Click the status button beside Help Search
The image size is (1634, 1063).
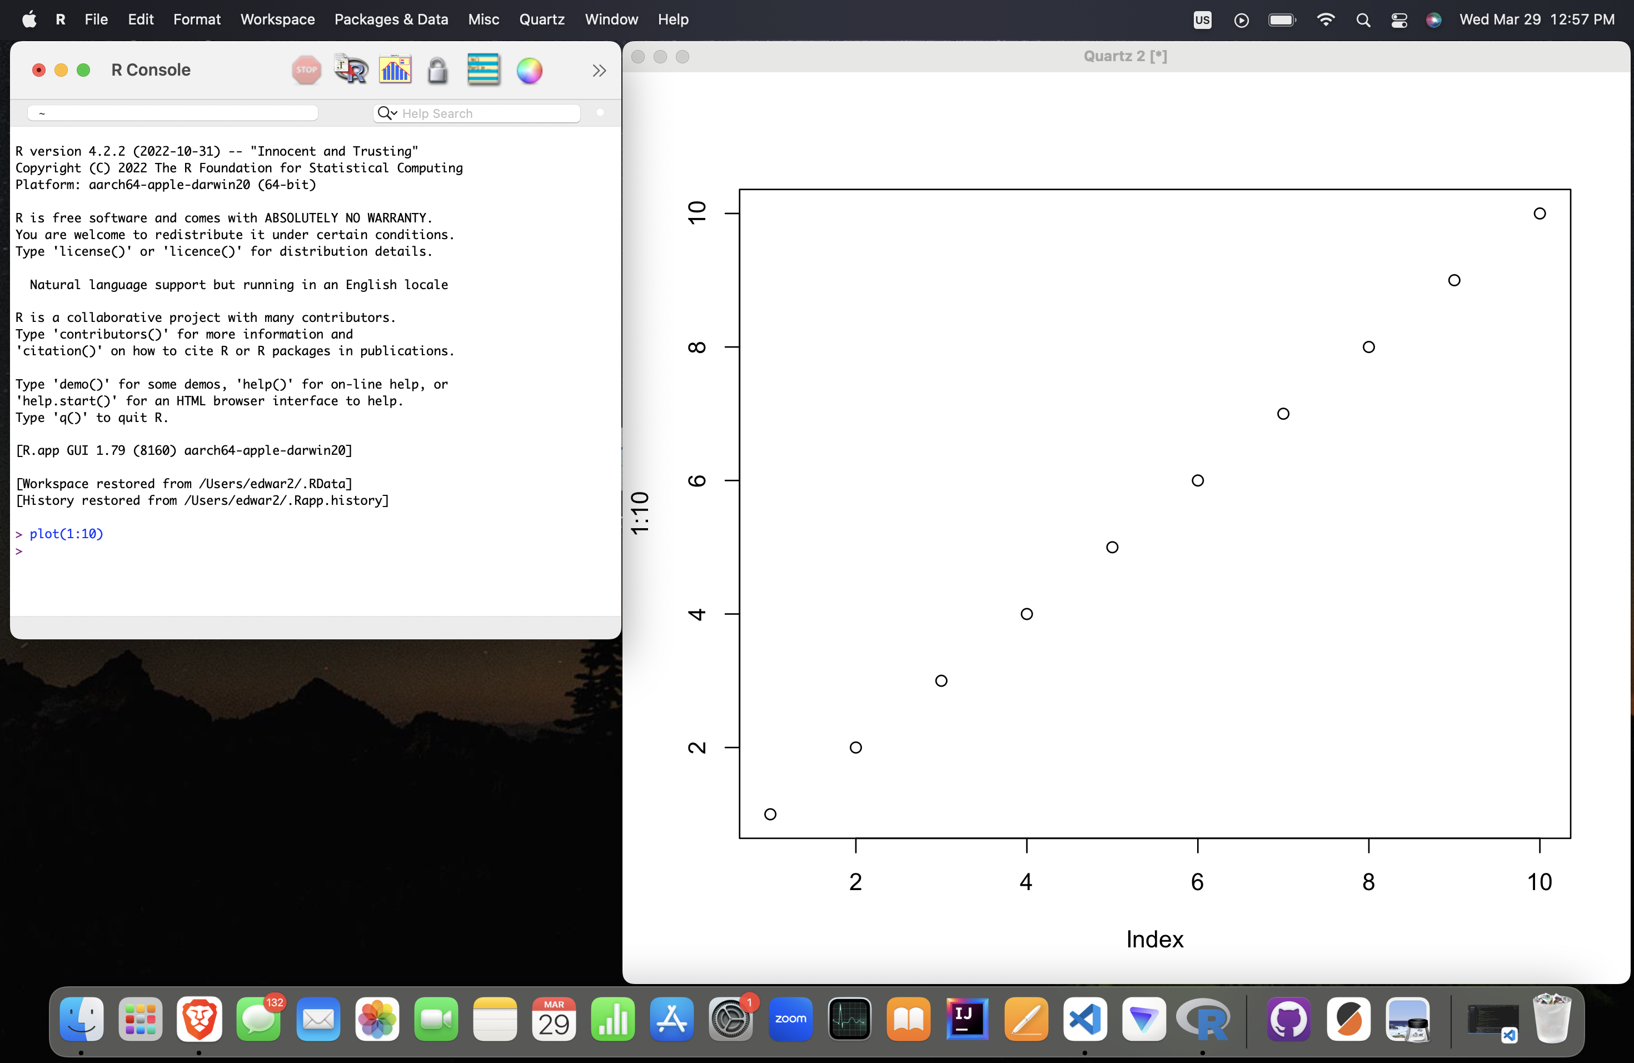click(x=599, y=113)
